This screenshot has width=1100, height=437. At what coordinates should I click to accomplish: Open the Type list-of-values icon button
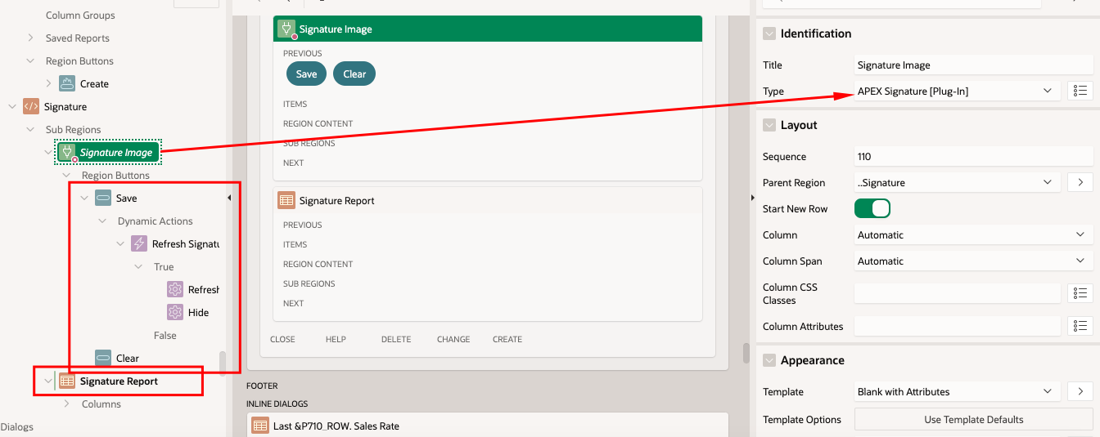[x=1080, y=91]
